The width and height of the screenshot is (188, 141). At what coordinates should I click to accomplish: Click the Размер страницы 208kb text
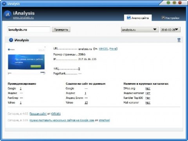[x=69, y=55]
